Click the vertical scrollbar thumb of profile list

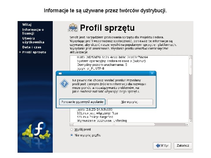click(x=190, y=66)
